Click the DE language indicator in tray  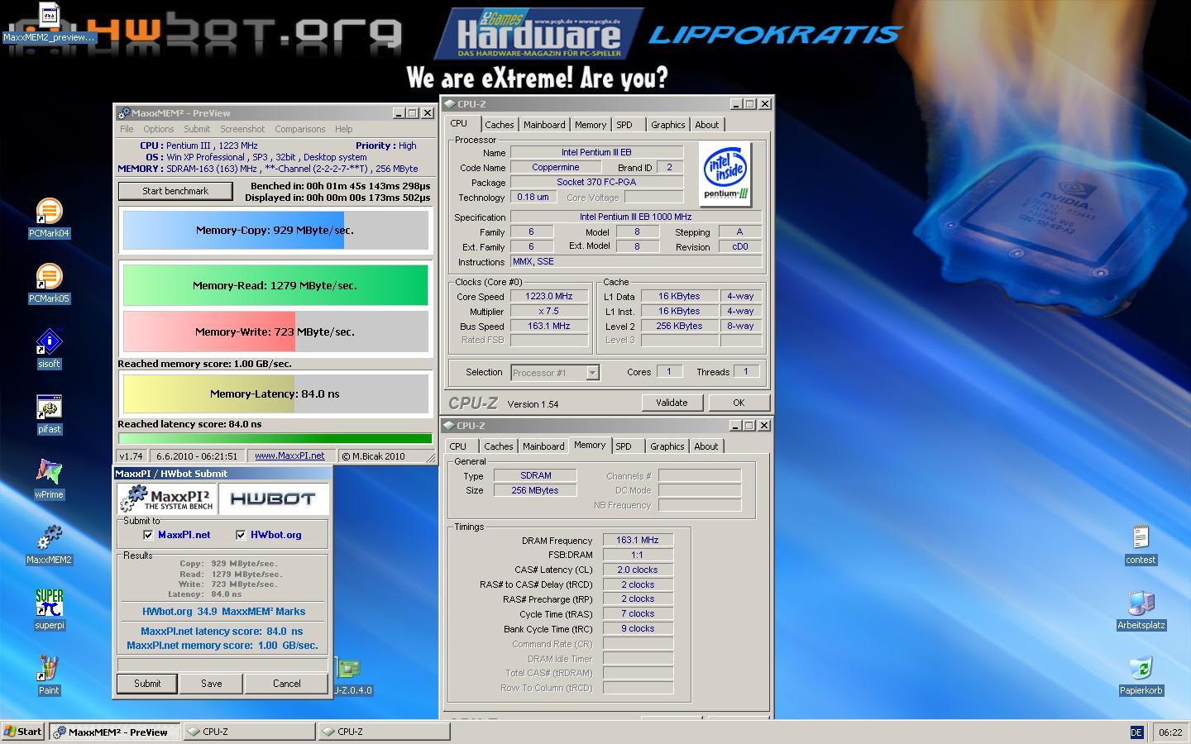pos(1136,732)
